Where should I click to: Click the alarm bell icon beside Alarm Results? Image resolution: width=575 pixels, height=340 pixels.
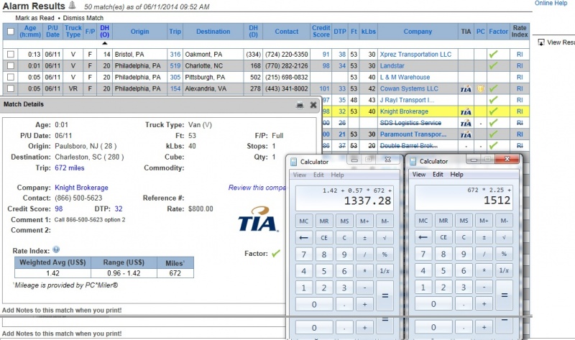tap(73, 5)
